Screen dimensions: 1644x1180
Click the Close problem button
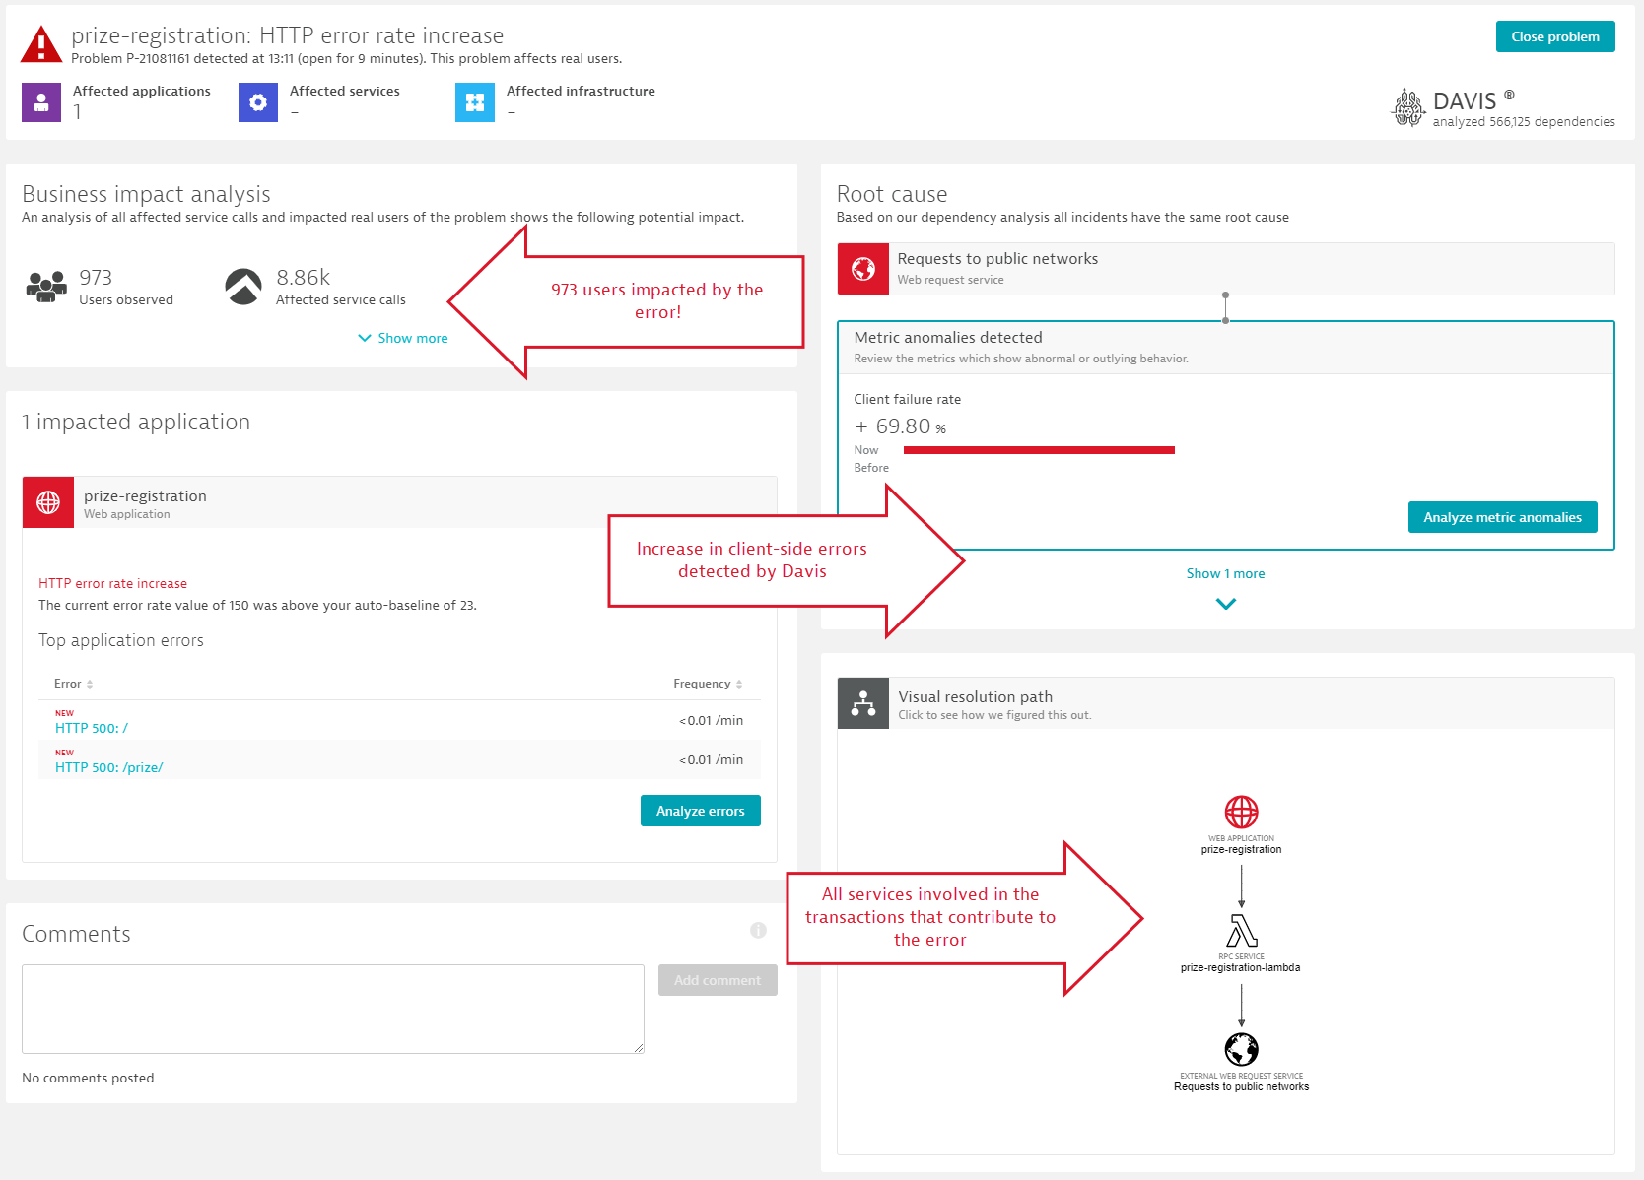pyautogui.click(x=1555, y=36)
